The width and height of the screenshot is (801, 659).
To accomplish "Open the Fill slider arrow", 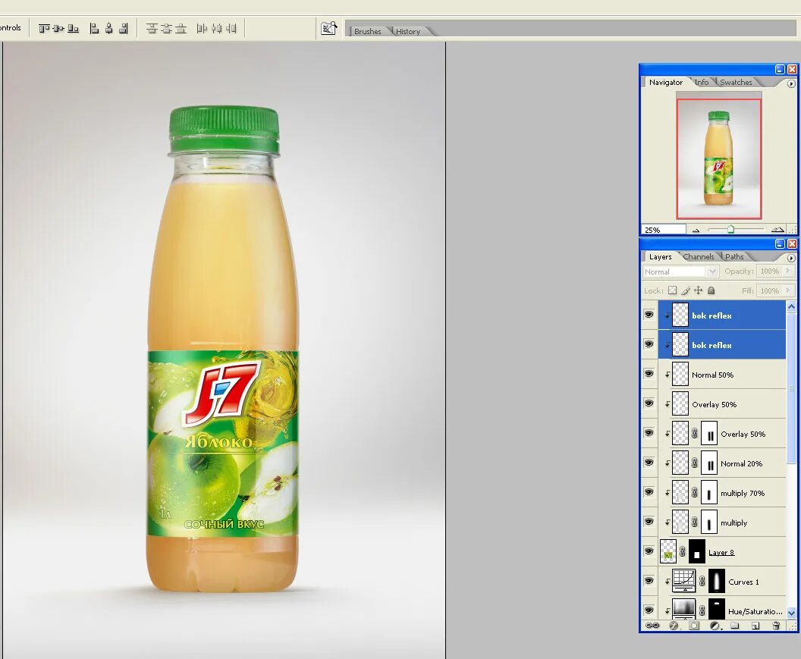I will 790,290.
